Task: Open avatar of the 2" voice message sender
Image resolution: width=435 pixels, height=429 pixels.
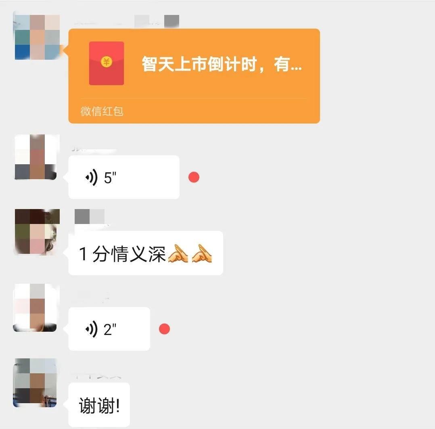Action: click(x=36, y=308)
